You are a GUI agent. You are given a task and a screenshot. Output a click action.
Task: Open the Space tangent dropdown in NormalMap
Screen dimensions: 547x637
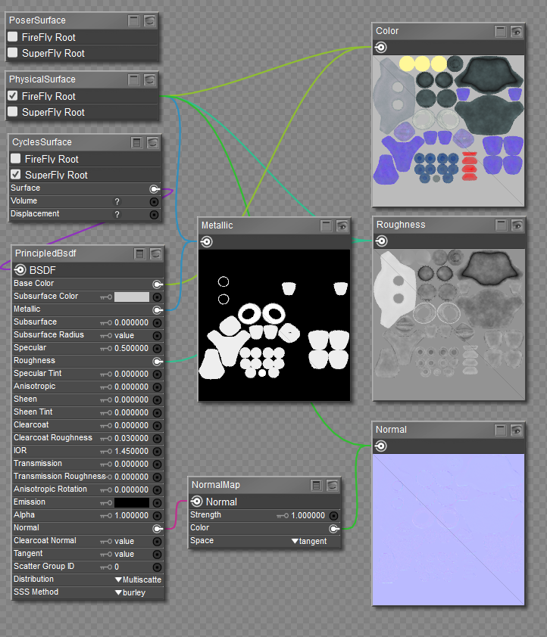pyautogui.click(x=309, y=541)
